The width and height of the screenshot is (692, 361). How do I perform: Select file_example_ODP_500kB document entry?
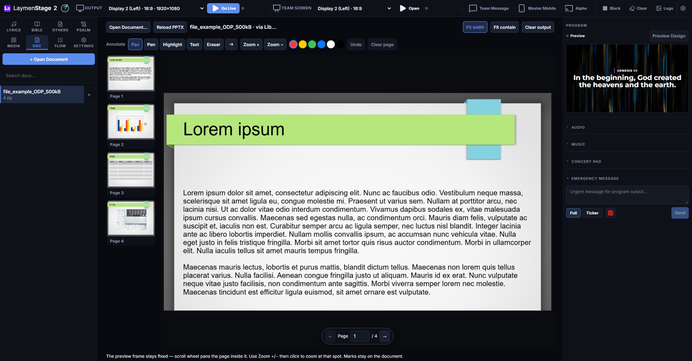point(42,94)
